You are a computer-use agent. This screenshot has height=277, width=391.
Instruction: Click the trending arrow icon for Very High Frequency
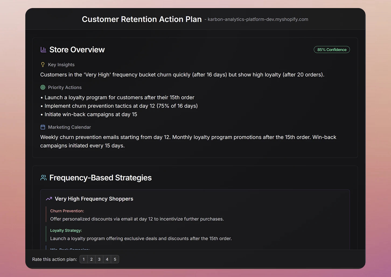(49, 199)
